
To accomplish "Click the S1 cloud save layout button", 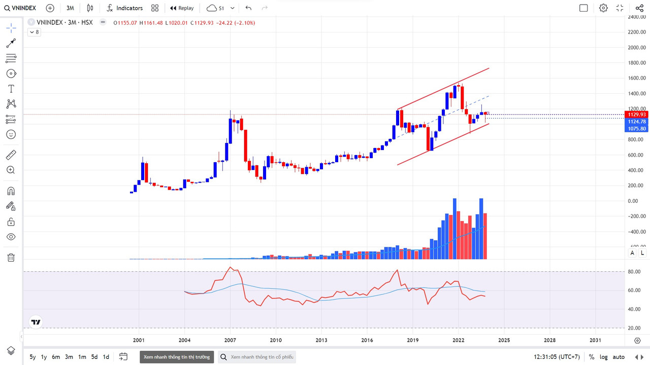I will (x=215, y=8).
